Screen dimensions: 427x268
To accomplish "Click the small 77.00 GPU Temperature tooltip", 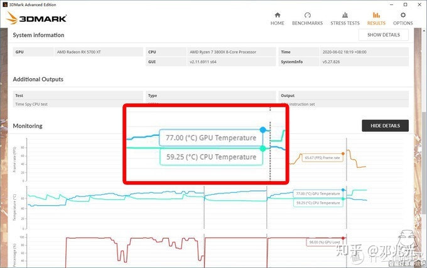I will [318, 193].
